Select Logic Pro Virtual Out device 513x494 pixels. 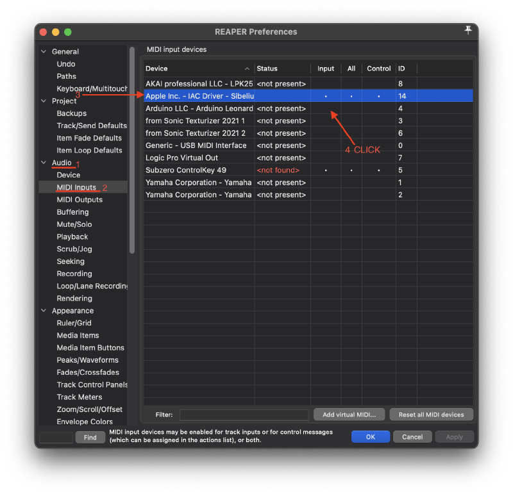point(181,158)
